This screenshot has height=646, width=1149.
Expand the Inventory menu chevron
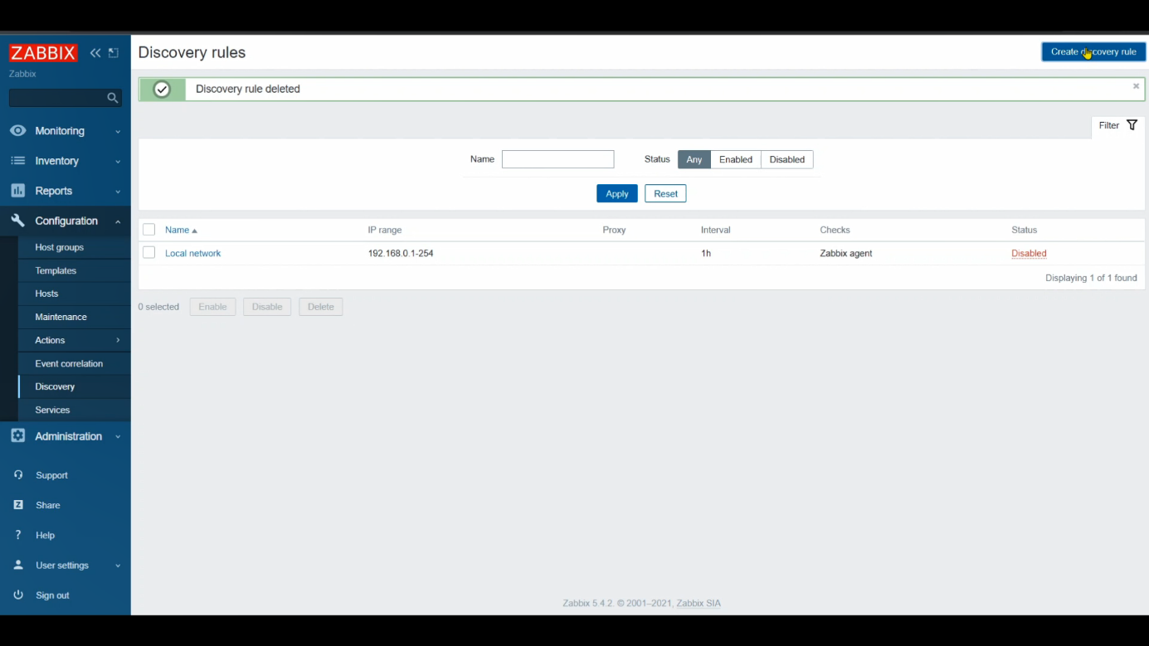(118, 162)
